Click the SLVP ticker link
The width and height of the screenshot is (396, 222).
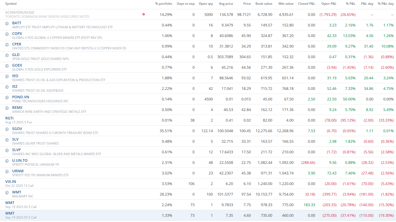point(16,150)
